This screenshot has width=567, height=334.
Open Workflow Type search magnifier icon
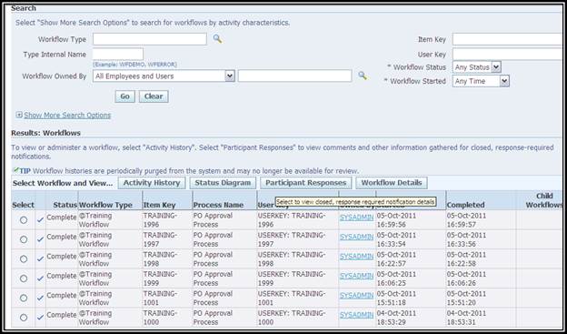click(217, 39)
